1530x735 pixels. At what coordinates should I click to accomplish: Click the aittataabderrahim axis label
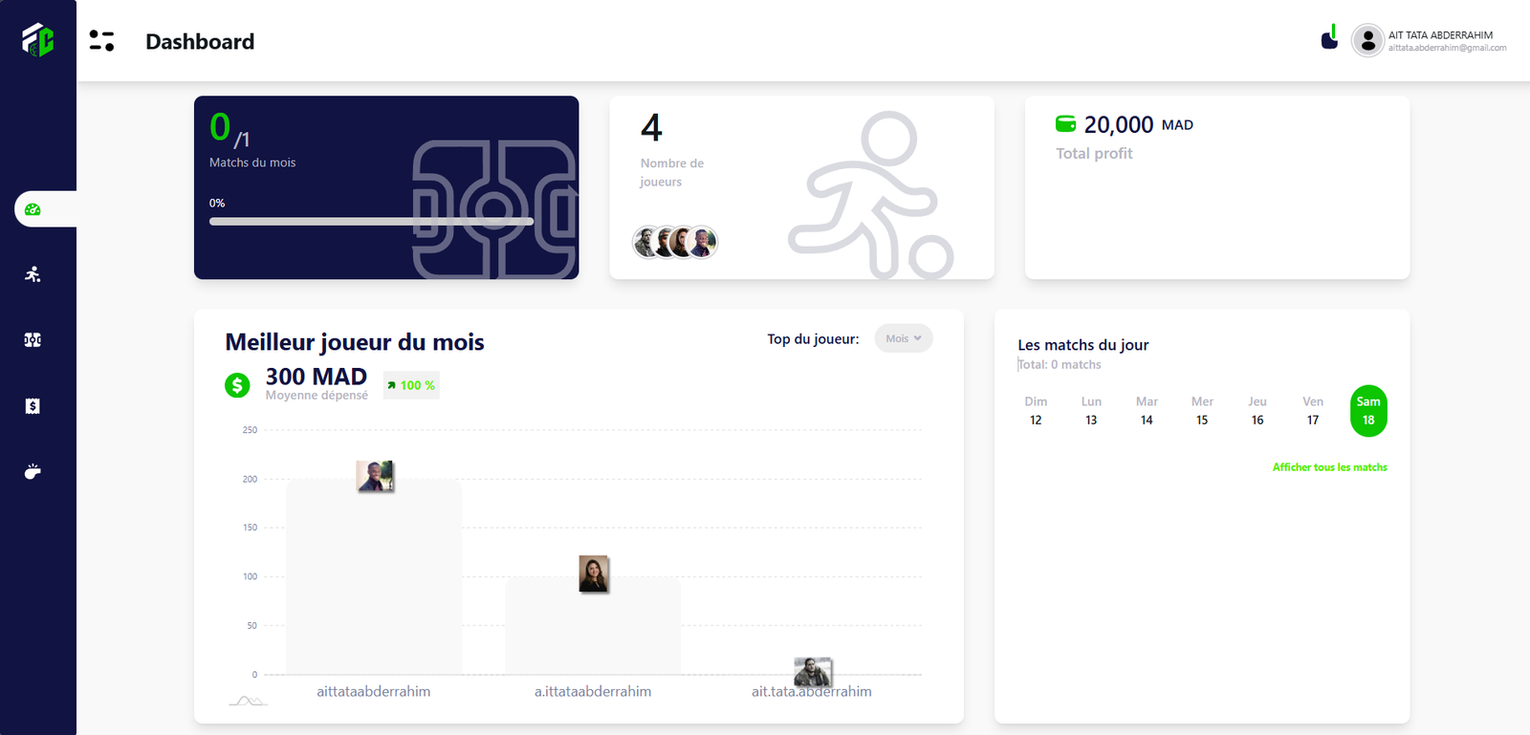tap(374, 691)
